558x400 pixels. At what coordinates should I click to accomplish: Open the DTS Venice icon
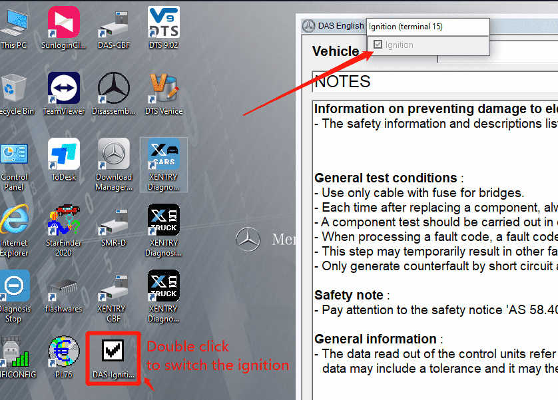[x=164, y=94]
